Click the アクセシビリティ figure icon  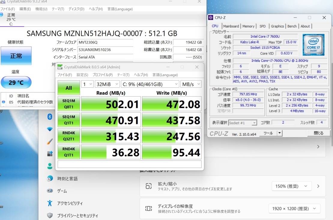(x=50, y=203)
